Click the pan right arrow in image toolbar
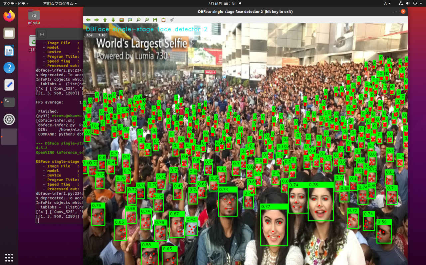This screenshot has width=426, height=265. [97, 20]
